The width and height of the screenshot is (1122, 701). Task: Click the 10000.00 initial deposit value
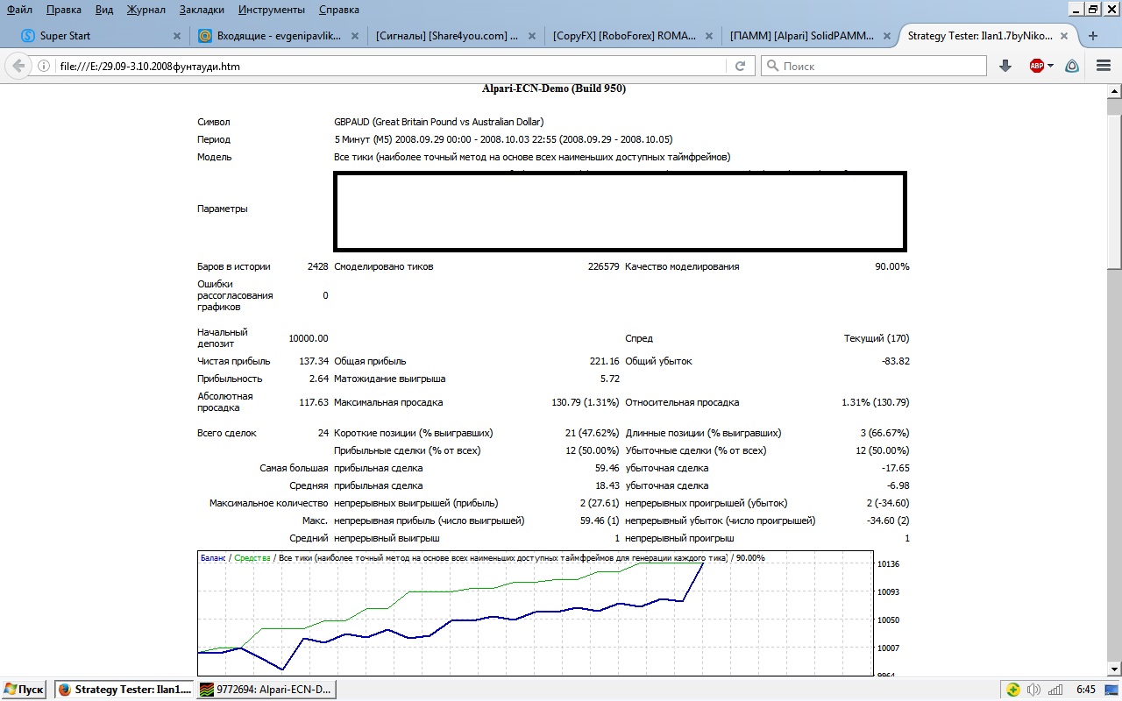(x=309, y=338)
